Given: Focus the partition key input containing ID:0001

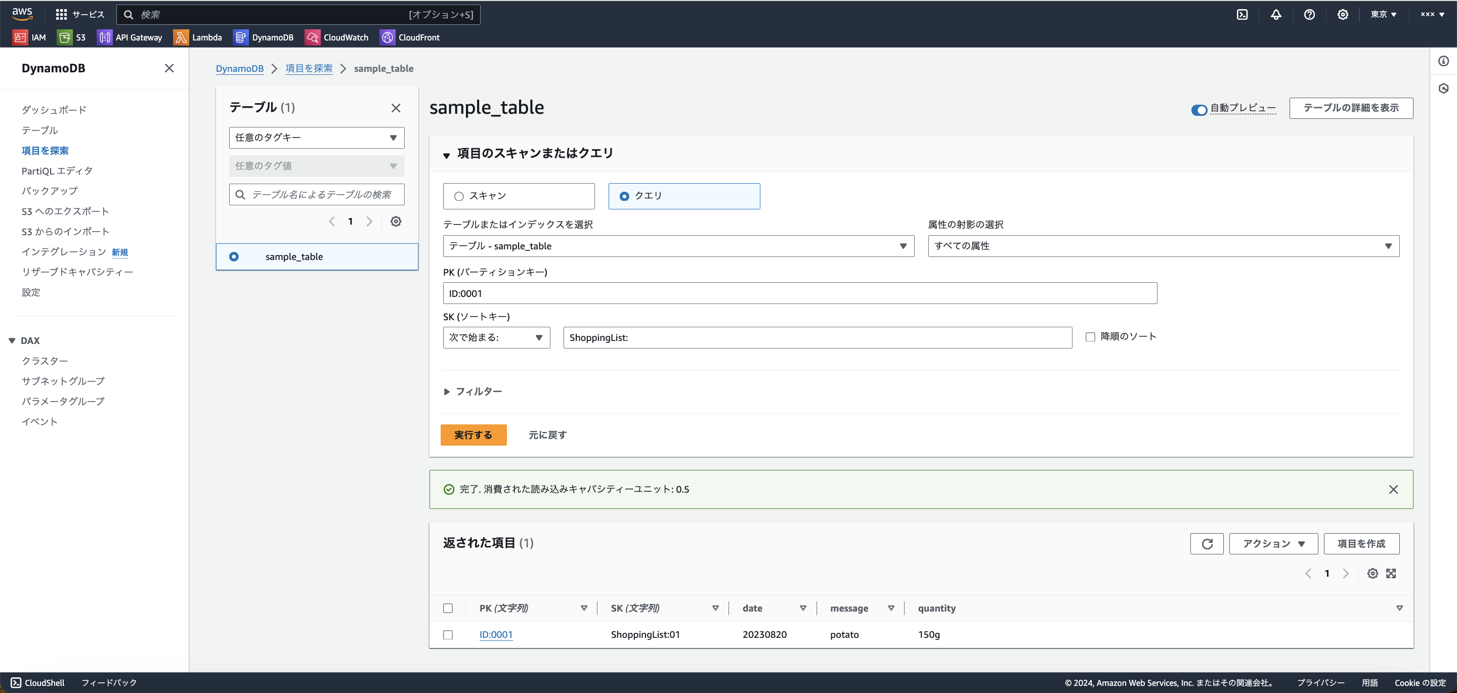Looking at the screenshot, I should [800, 293].
